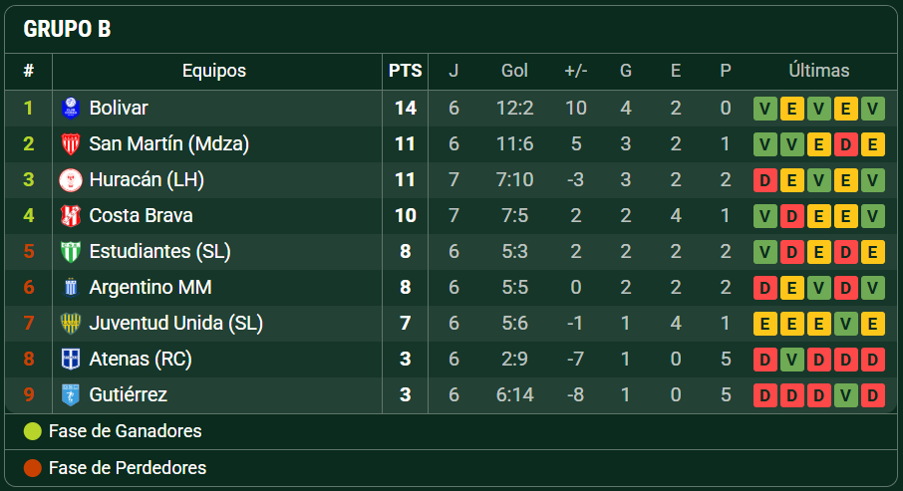Click the San Martín (Mdza) shield icon
This screenshot has height=491, width=903.
[70, 143]
